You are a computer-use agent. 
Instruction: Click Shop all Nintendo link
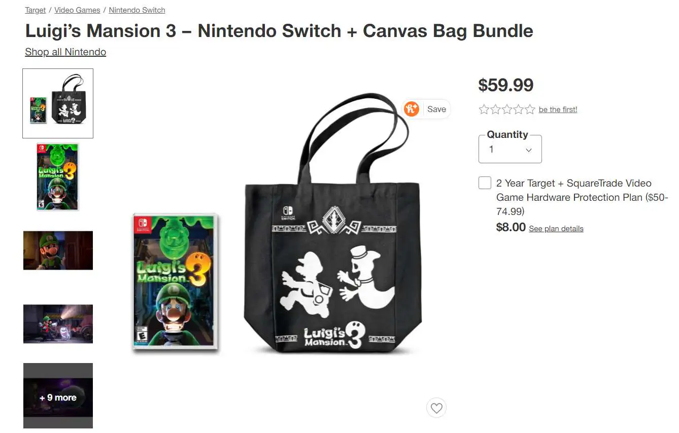[x=65, y=52]
